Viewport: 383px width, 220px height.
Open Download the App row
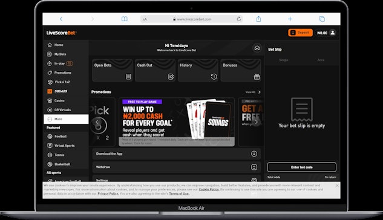177,154
